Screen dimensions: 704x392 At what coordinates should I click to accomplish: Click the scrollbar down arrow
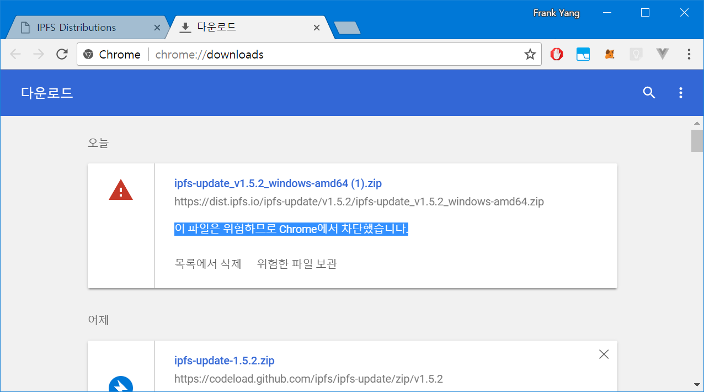tap(697, 384)
